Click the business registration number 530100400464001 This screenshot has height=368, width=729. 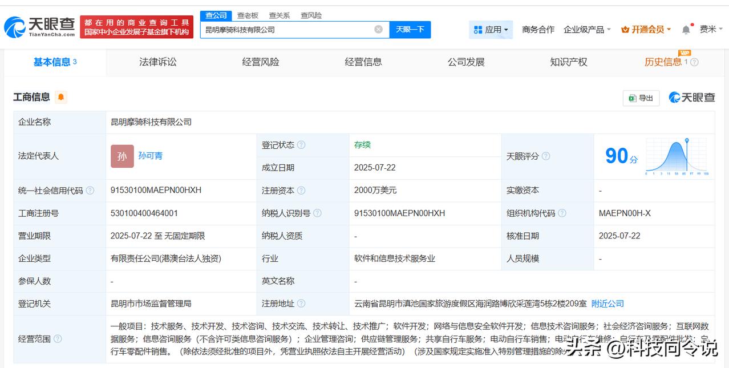[x=144, y=213]
